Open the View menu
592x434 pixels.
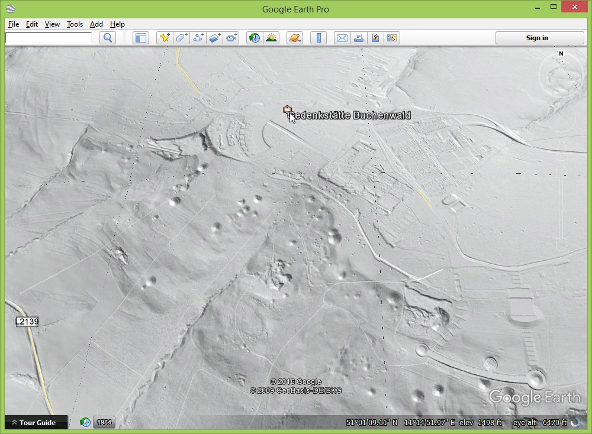pyautogui.click(x=52, y=24)
